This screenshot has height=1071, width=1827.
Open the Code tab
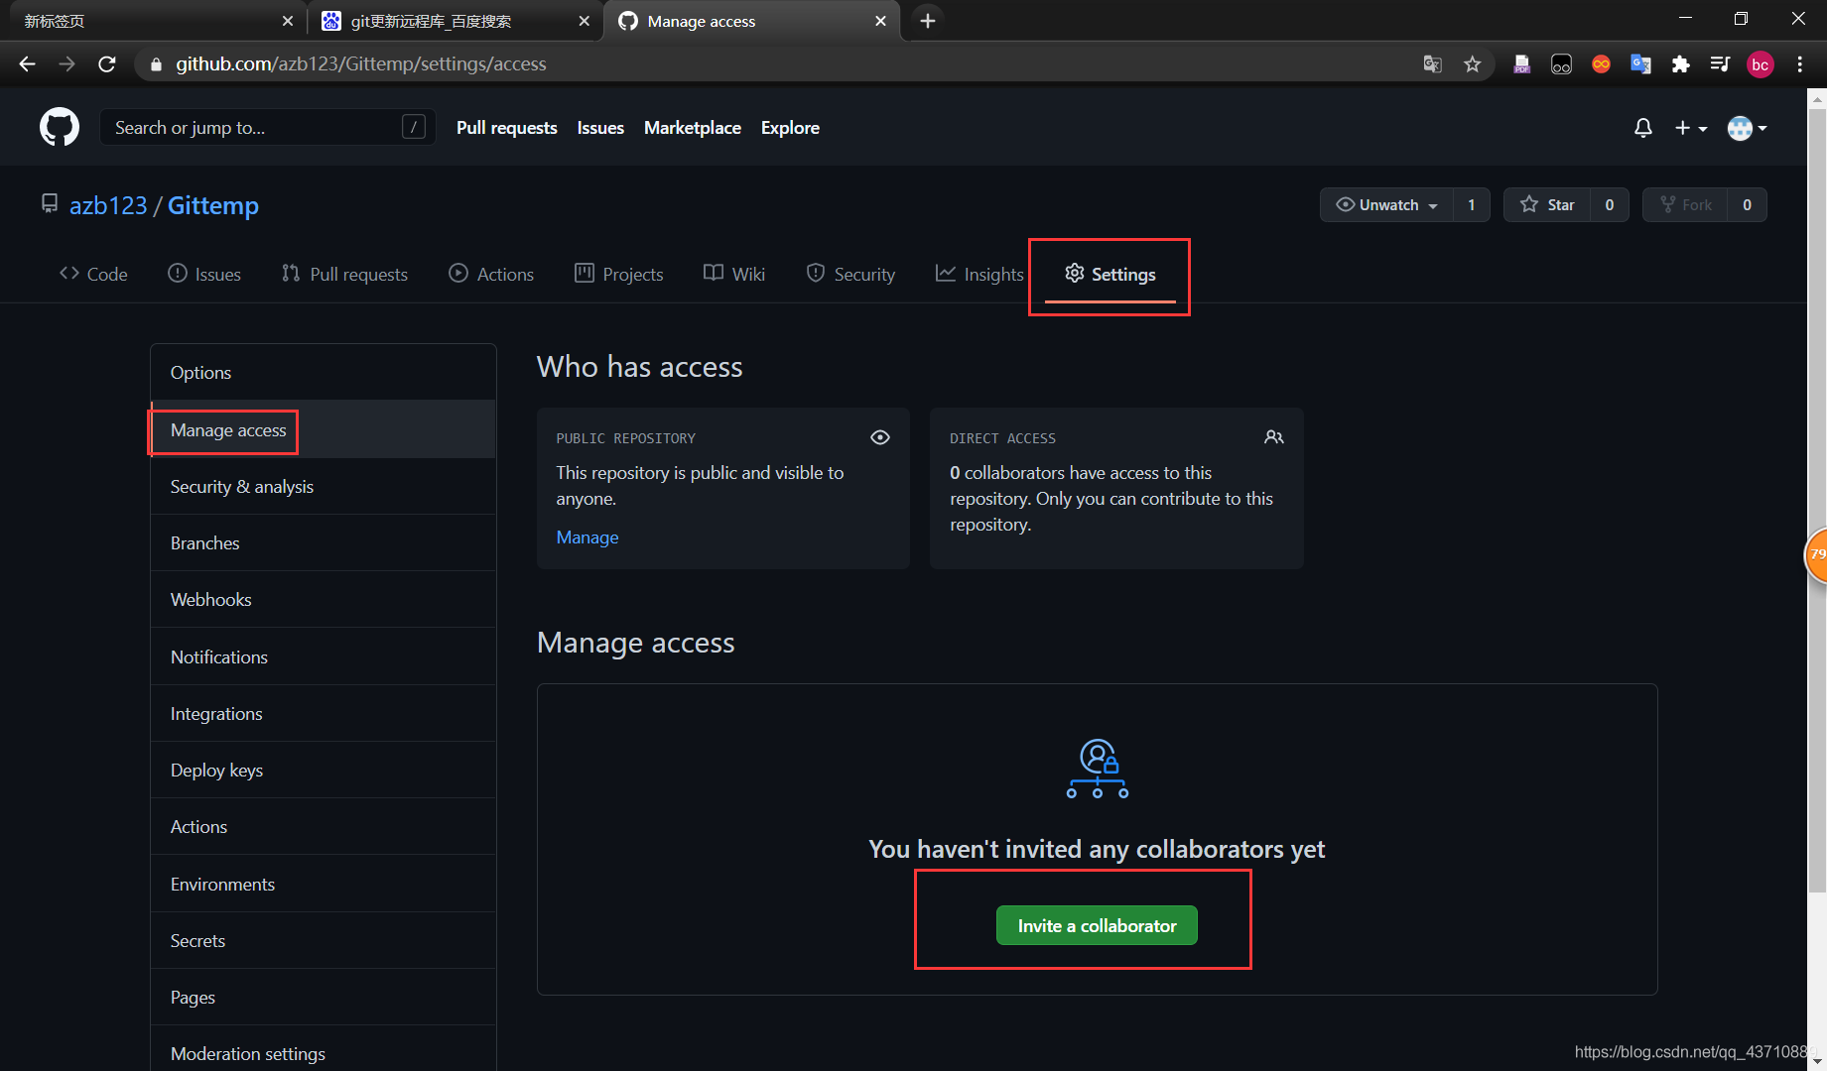pos(93,274)
